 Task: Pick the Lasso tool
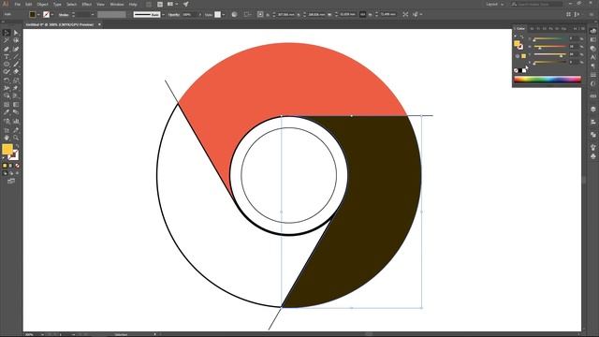16,40
